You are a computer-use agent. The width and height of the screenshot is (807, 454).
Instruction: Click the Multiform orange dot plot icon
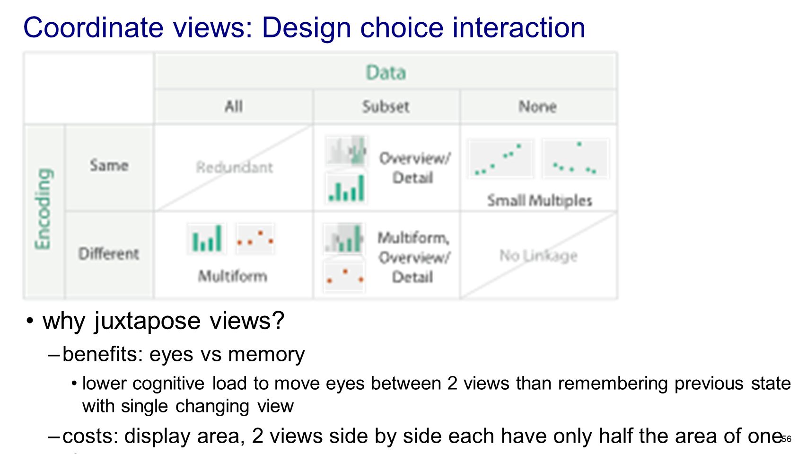coord(255,239)
